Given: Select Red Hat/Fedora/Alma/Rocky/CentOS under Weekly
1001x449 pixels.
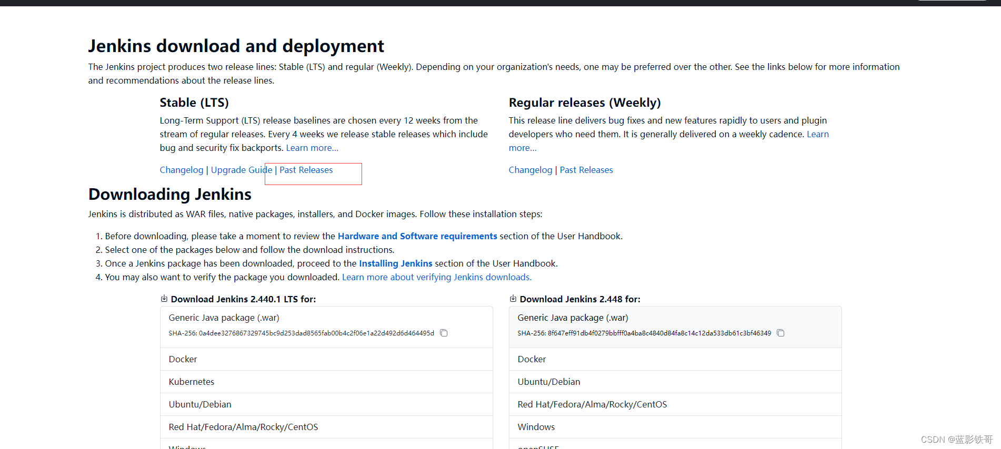Looking at the screenshot, I should 675,404.
